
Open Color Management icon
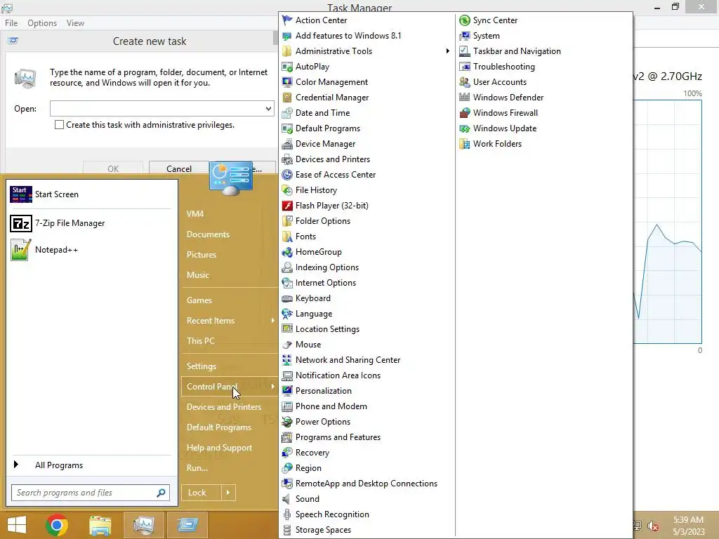point(287,82)
